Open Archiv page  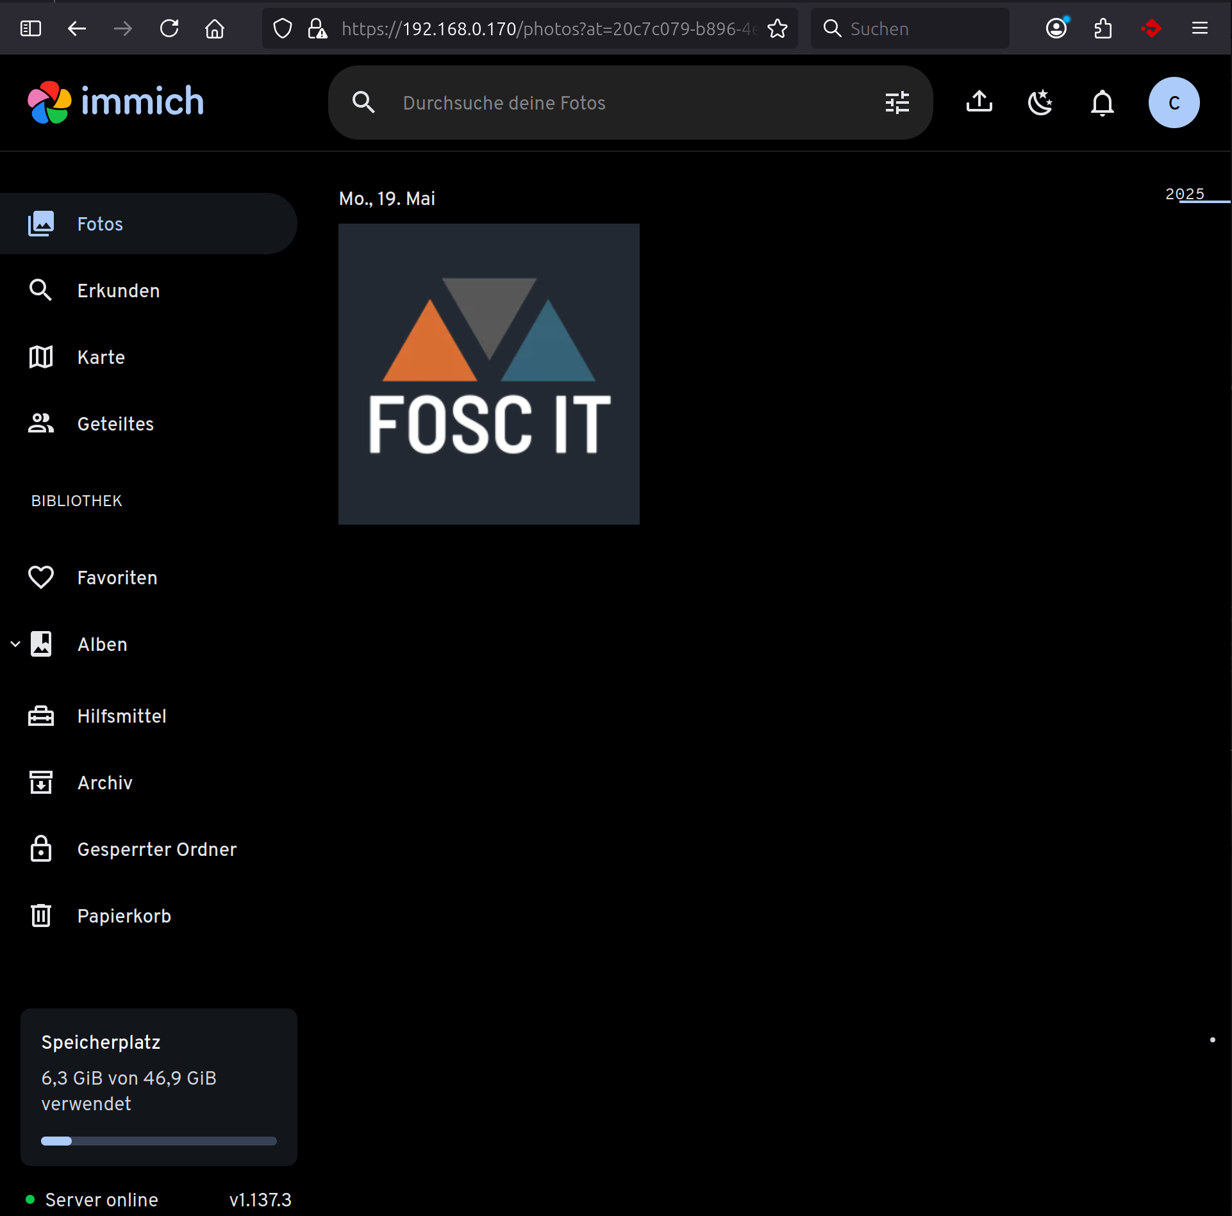point(149,782)
